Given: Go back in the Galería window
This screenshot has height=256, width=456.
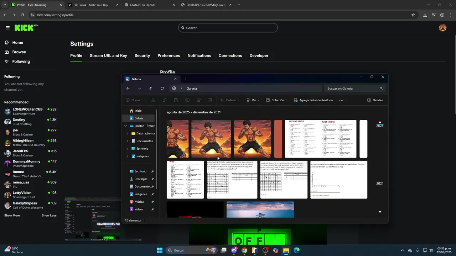Looking at the screenshot, I should 128,89.
